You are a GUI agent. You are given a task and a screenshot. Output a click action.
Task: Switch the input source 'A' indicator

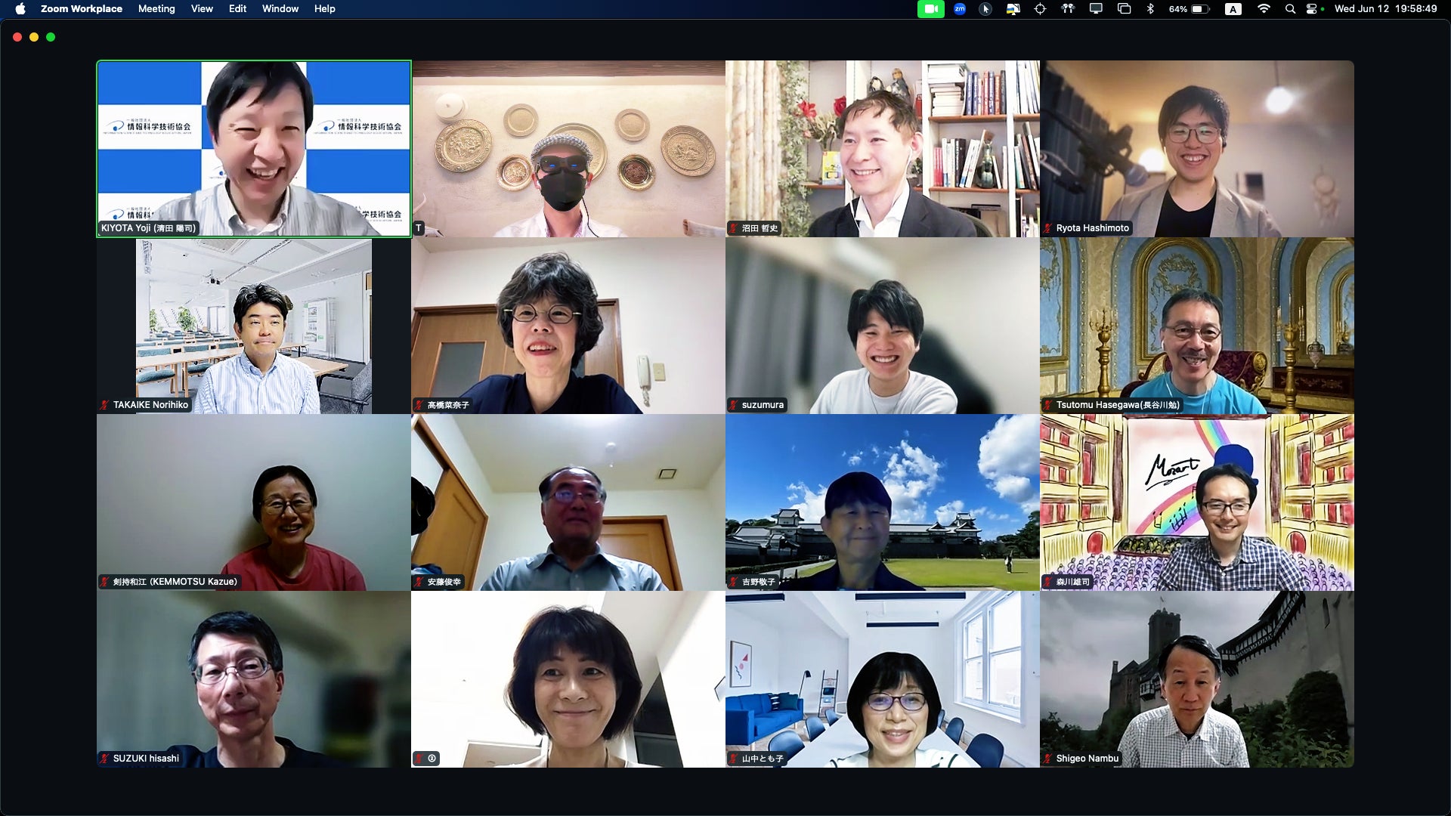click(1233, 9)
